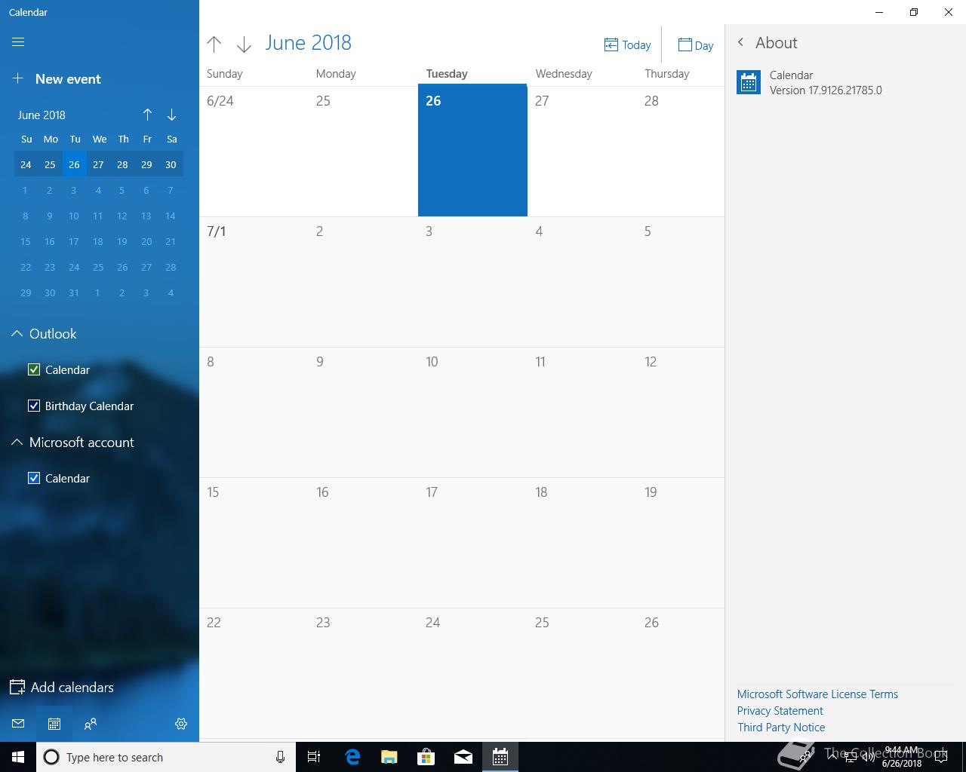
Task: Open File Explorer from taskbar
Action: pyautogui.click(x=389, y=757)
